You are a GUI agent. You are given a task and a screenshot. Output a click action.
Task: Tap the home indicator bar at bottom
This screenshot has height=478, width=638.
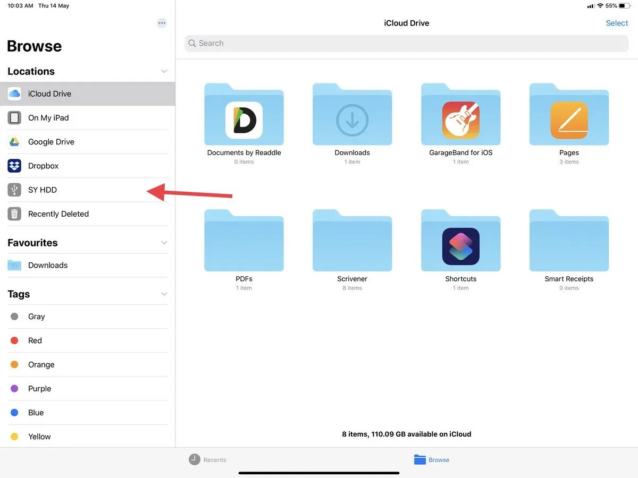pos(319,473)
